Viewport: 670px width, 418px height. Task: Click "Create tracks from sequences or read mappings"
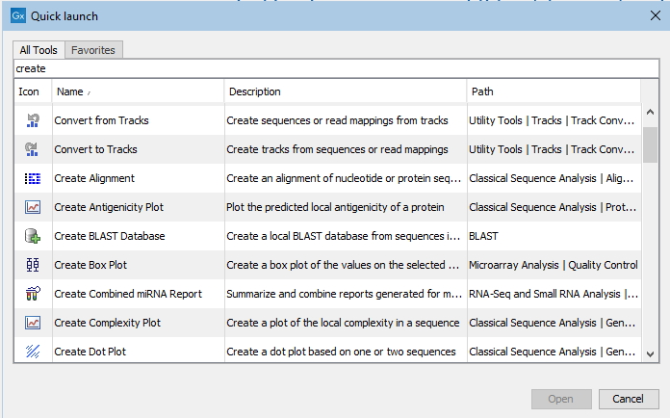[337, 149]
